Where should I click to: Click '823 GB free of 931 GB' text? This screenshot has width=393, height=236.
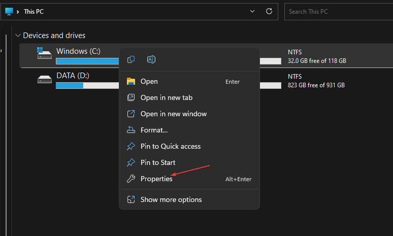pos(316,85)
